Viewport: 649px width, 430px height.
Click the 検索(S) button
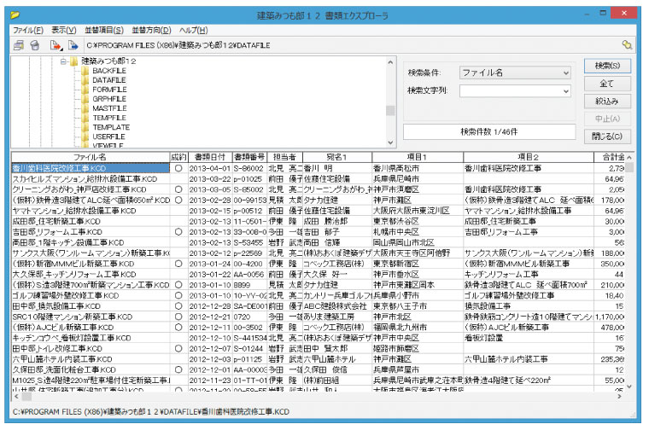coord(607,66)
